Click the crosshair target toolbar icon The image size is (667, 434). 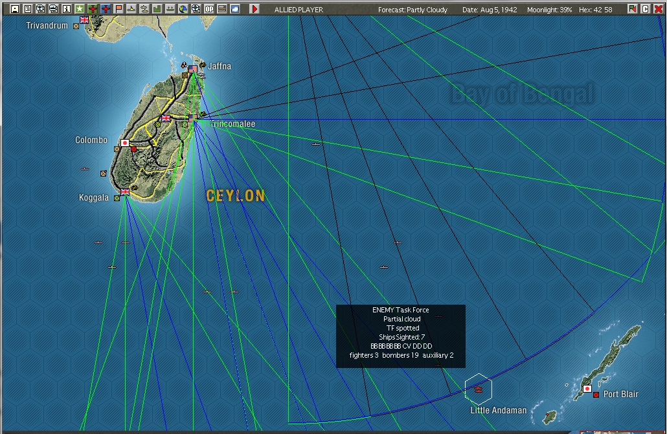coord(196,9)
